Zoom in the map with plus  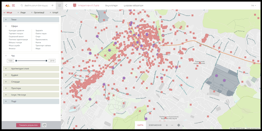tap(167, 125)
